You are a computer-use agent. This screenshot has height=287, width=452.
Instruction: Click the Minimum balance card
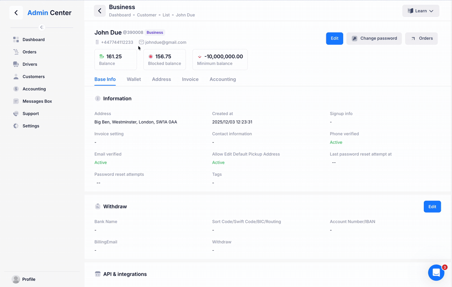pyautogui.click(x=220, y=59)
